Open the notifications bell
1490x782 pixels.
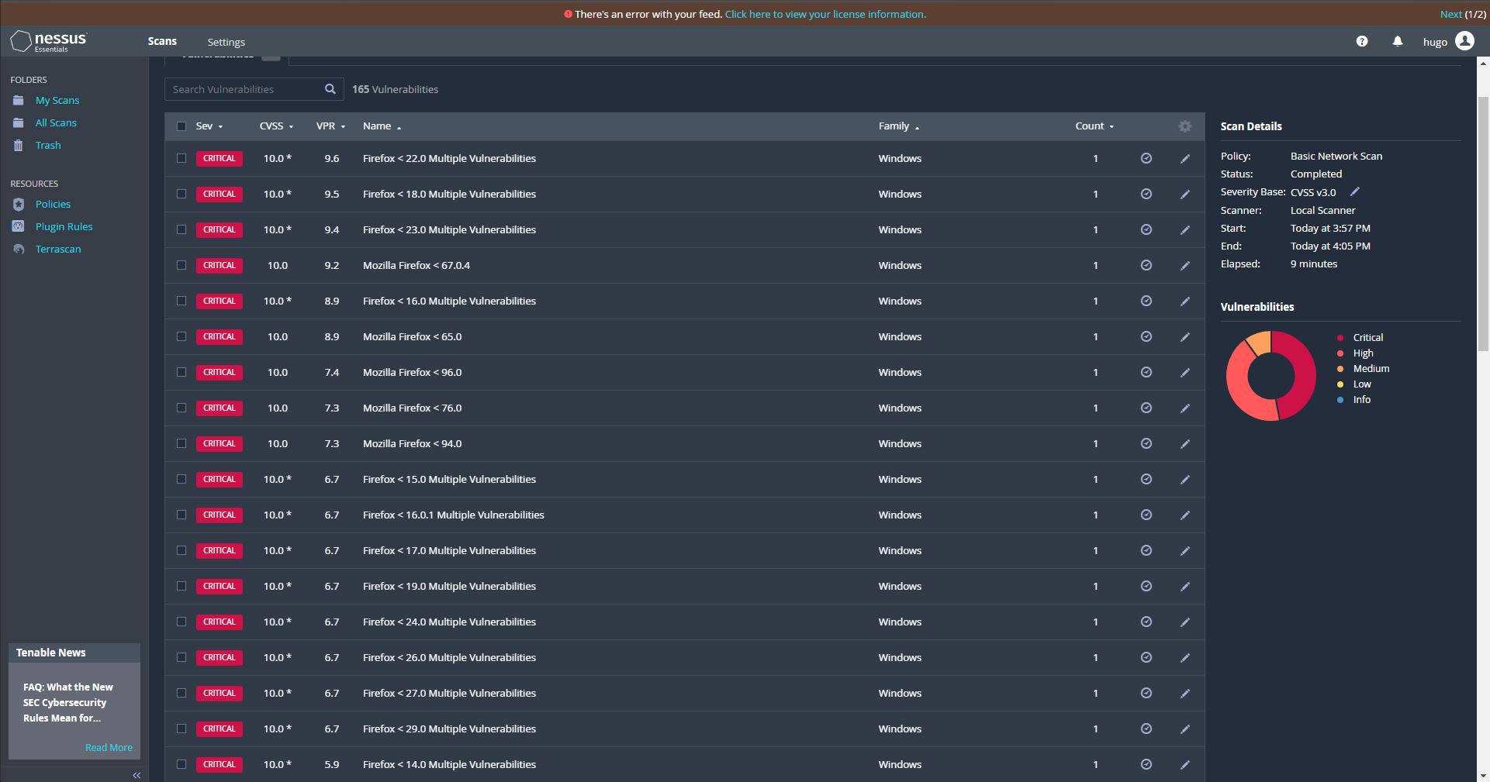click(x=1397, y=41)
